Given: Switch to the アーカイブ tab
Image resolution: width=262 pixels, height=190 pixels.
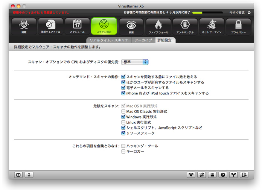Looking at the screenshot, I should pos(143,40).
